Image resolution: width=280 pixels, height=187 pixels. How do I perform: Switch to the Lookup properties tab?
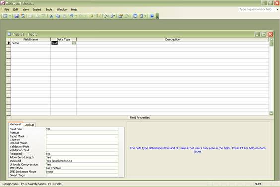click(29, 125)
